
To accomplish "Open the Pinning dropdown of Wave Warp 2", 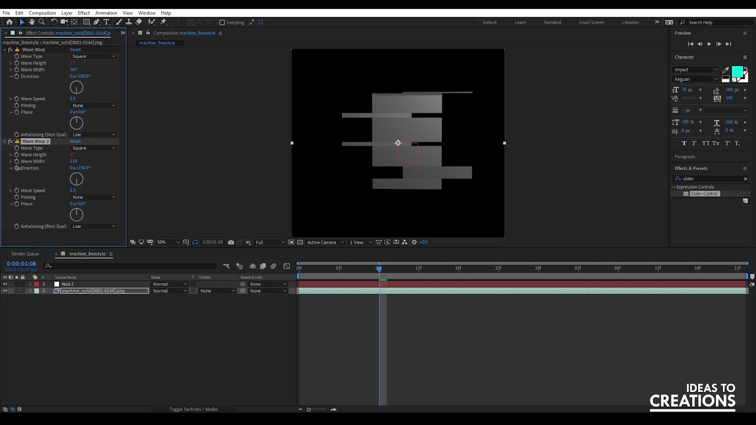I will (94, 197).
